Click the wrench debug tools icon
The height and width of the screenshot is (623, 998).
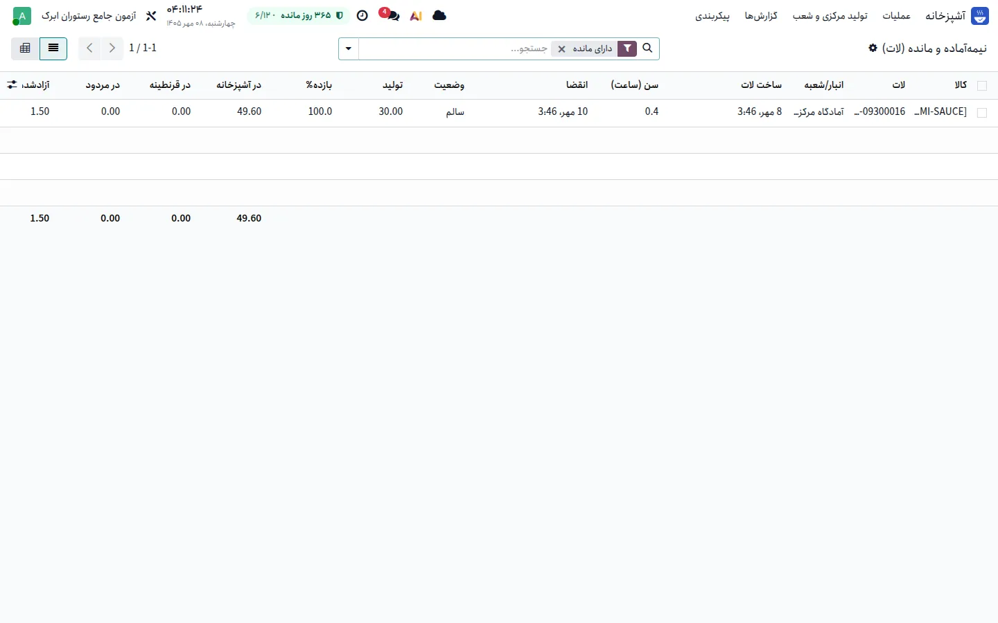pyautogui.click(x=151, y=15)
